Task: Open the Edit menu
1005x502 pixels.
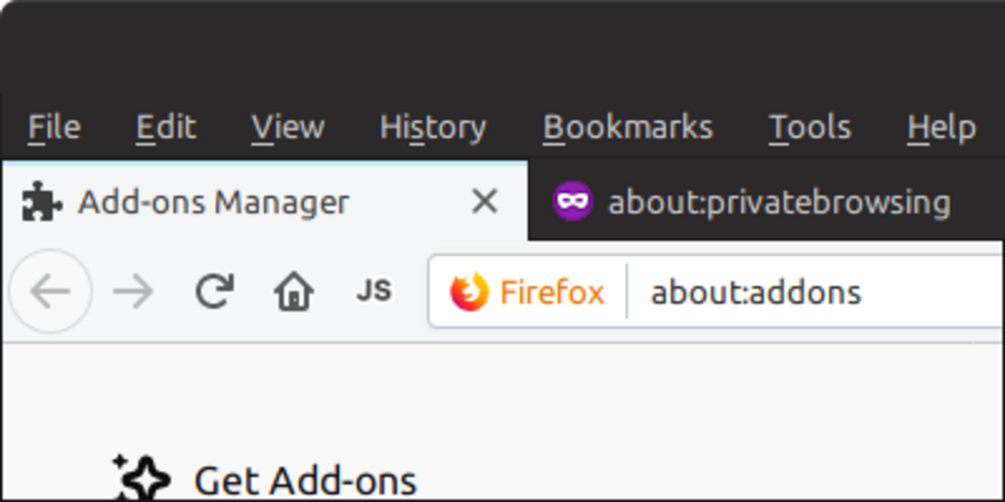Action: (165, 127)
